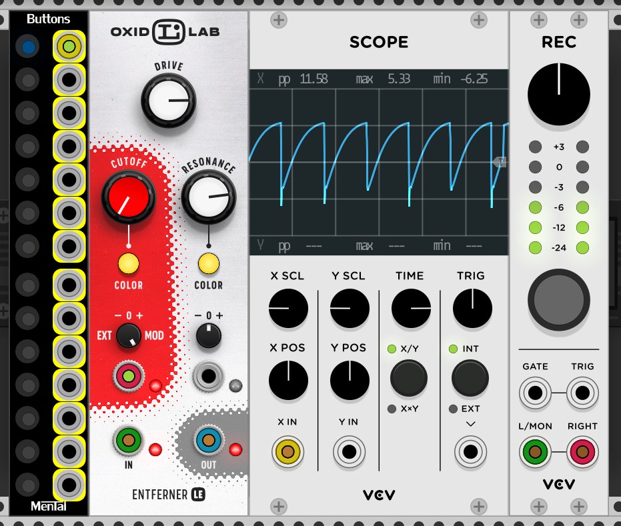Click the +3 right level meter LED
Viewport: 621px width, 526px height.
click(x=582, y=147)
